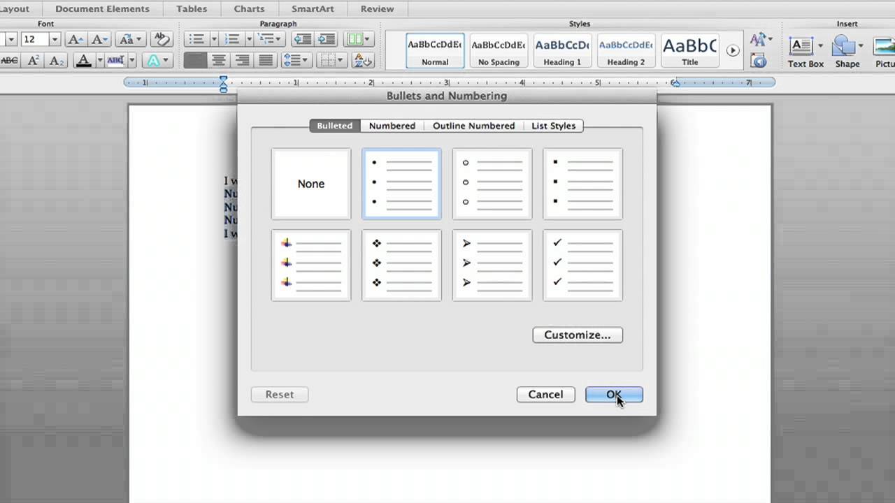Click the clear formatting icon
This screenshot has height=503, width=895.
click(161, 39)
